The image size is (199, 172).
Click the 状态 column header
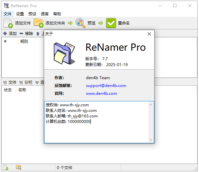(8, 90)
